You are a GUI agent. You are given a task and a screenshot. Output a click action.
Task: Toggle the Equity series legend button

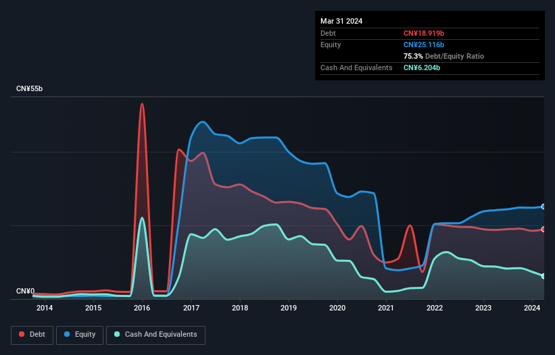[x=80, y=335]
